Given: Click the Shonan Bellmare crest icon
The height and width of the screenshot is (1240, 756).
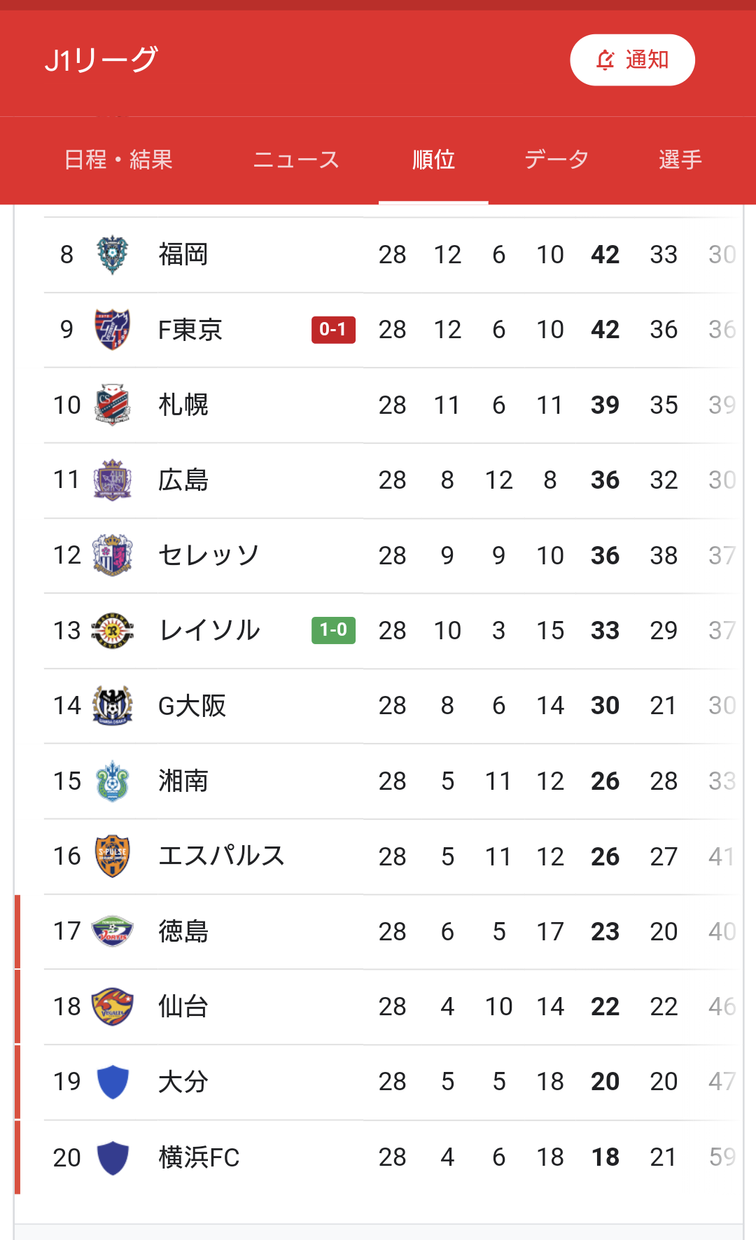Looking at the screenshot, I should click(x=112, y=781).
